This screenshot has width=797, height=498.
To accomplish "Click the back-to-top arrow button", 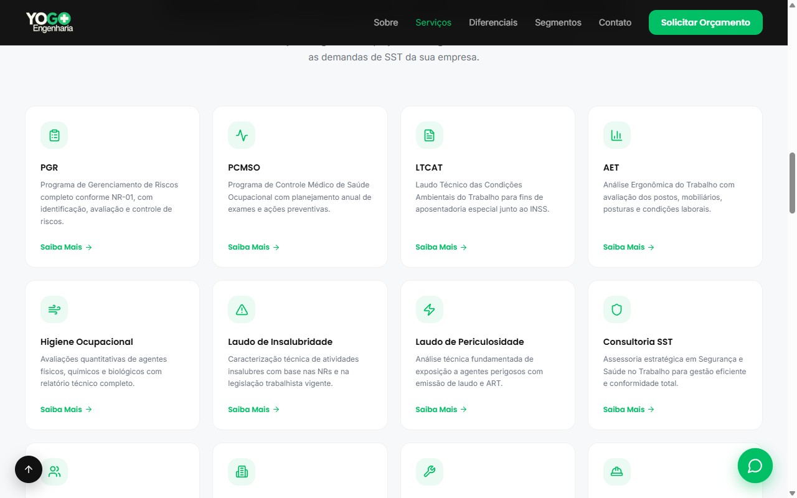I will tap(29, 469).
